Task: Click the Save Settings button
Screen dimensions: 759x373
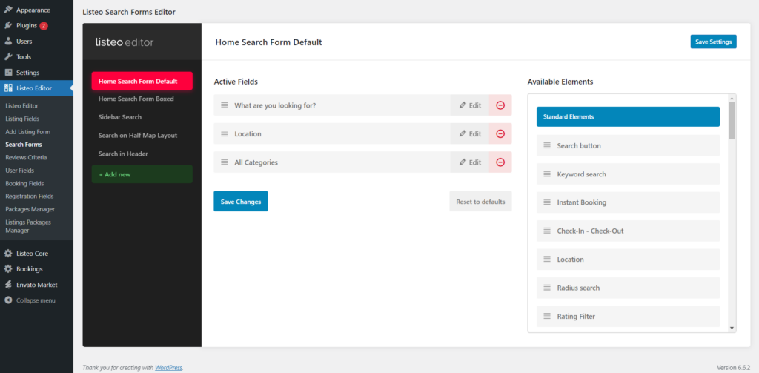Action: click(714, 42)
